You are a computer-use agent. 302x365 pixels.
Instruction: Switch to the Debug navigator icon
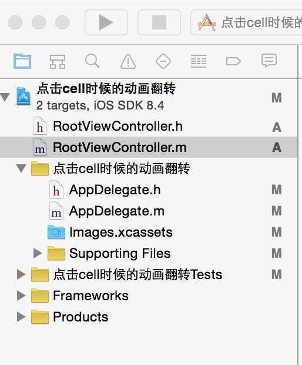click(x=199, y=61)
